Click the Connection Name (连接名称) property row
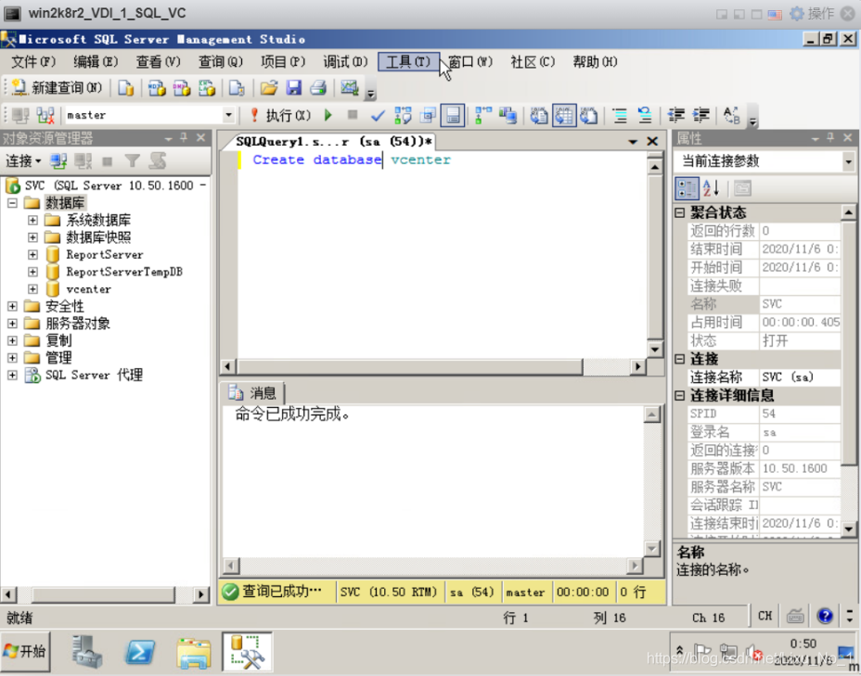861x676 pixels. pyautogui.click(x=765, y=377)
